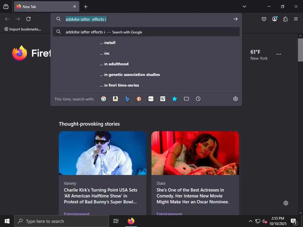303x227 pixels.
Task: Show hidden system tray icons chevron
Action: point(250,221)
